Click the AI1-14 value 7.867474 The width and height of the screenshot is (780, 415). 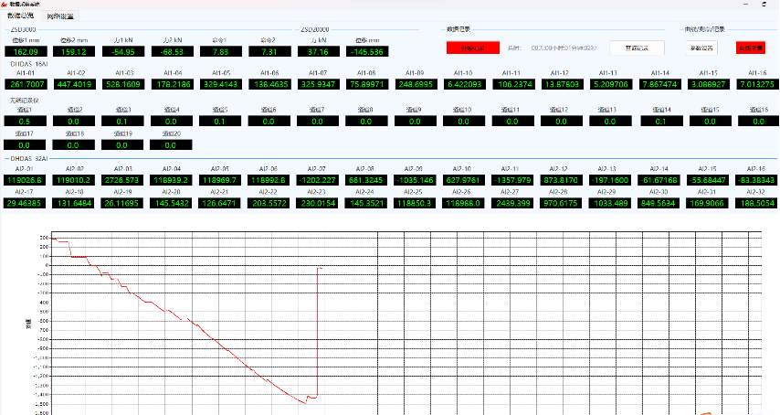coord(660,85)
